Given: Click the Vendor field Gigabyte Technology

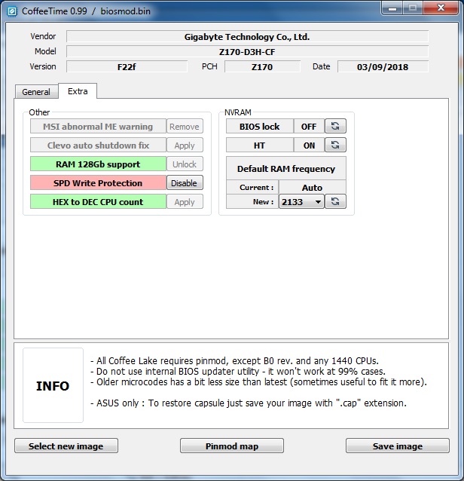Looking at the screenshot, I should pos(247,37).
